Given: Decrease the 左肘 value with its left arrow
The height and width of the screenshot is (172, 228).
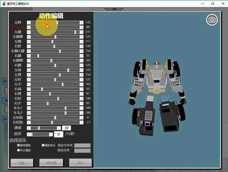Looking at the screenshot, I should 29,80.
